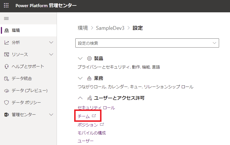This screenshot has width=230, height=145.
Task: Select リソース in the sidebar
Action: [x=28, y=54]
